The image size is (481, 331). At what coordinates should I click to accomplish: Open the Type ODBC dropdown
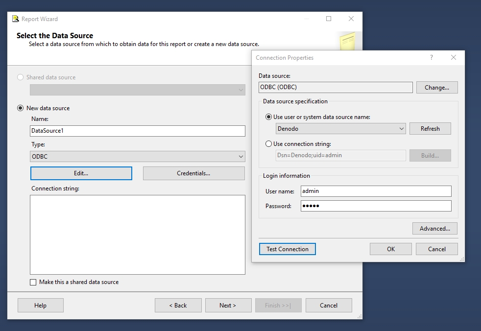click(138, 157)
